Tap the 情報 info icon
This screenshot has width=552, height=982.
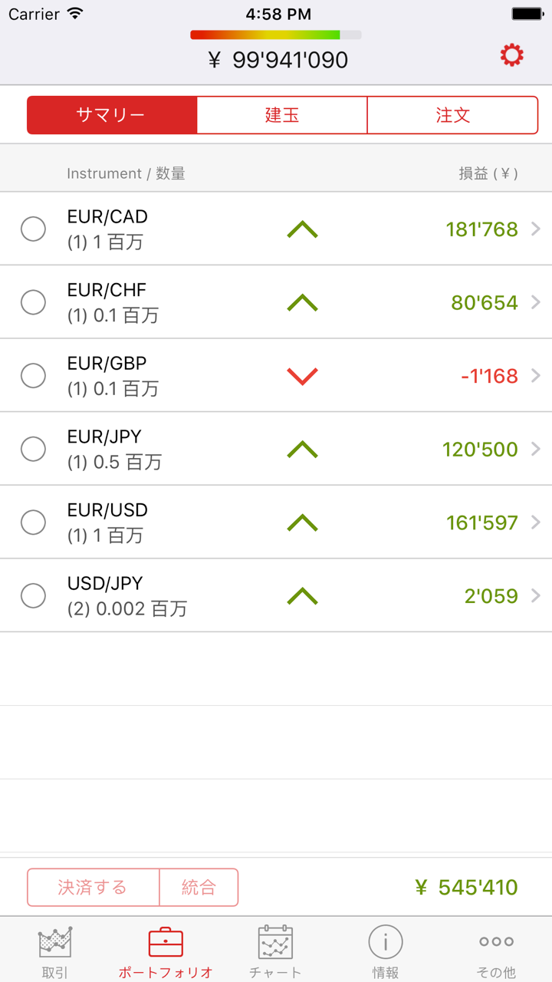point(386,942)
